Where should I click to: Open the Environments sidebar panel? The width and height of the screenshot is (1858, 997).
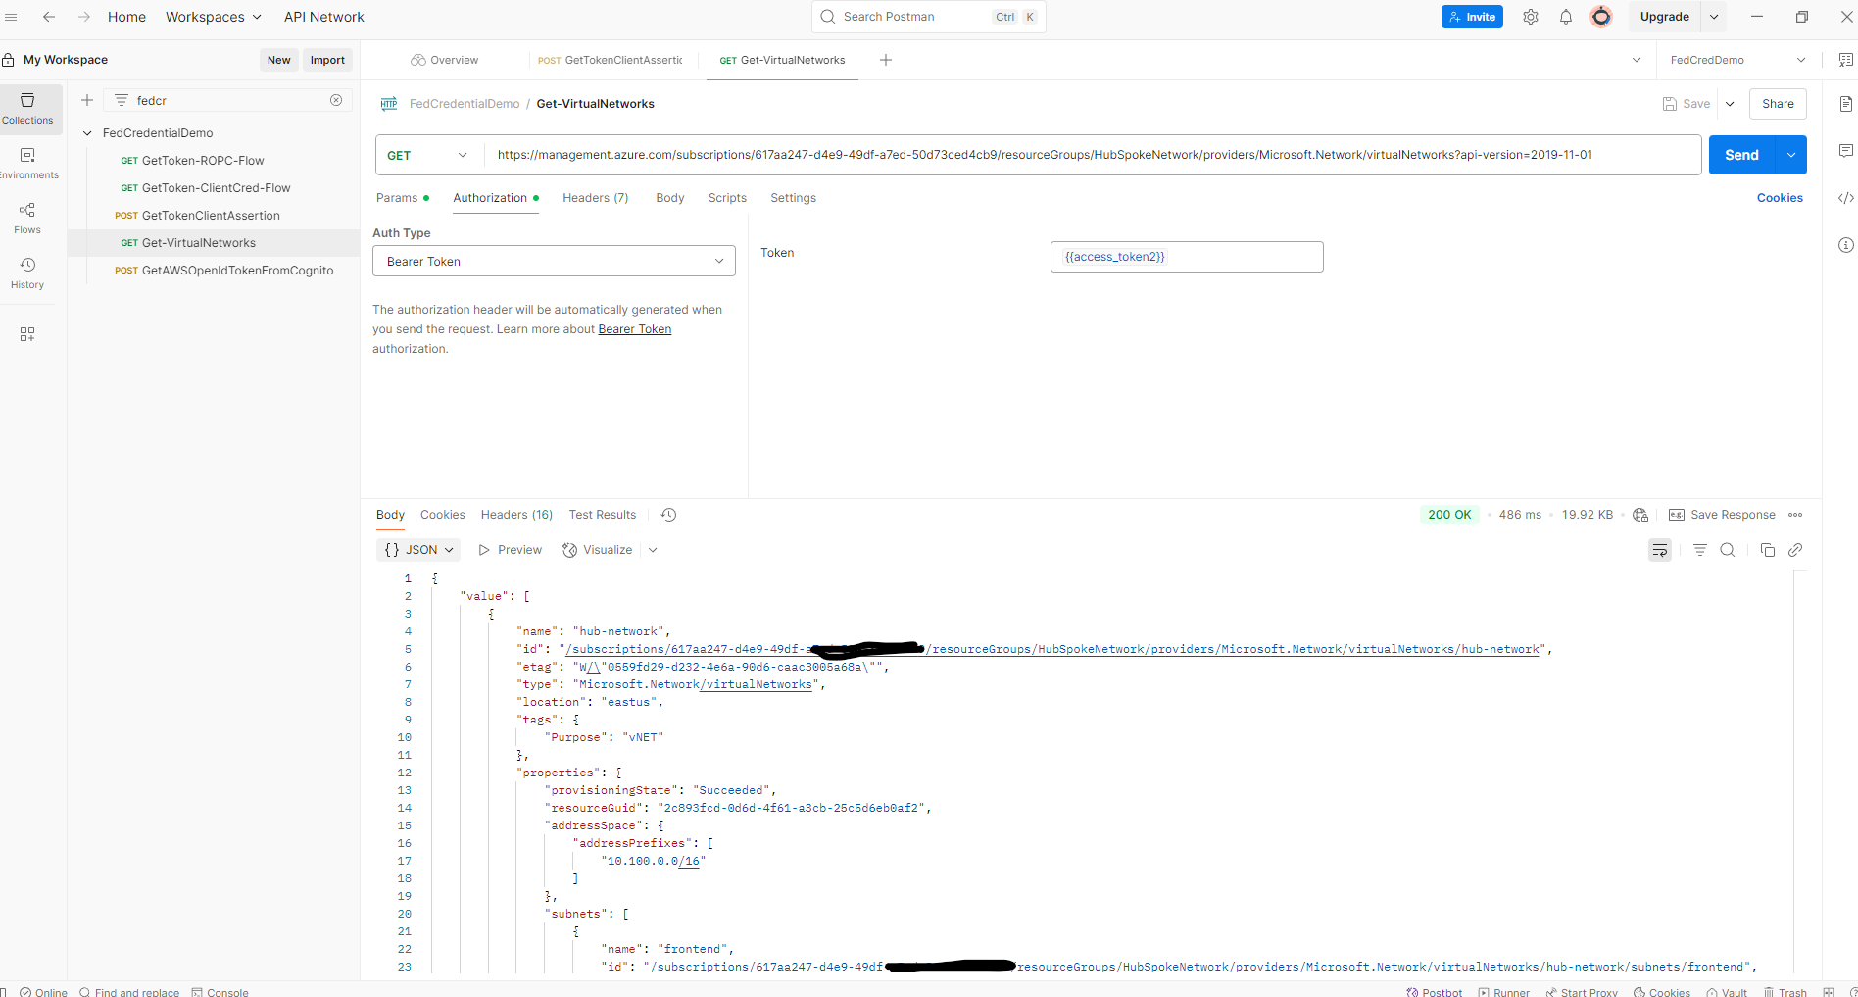coord(27,163)
